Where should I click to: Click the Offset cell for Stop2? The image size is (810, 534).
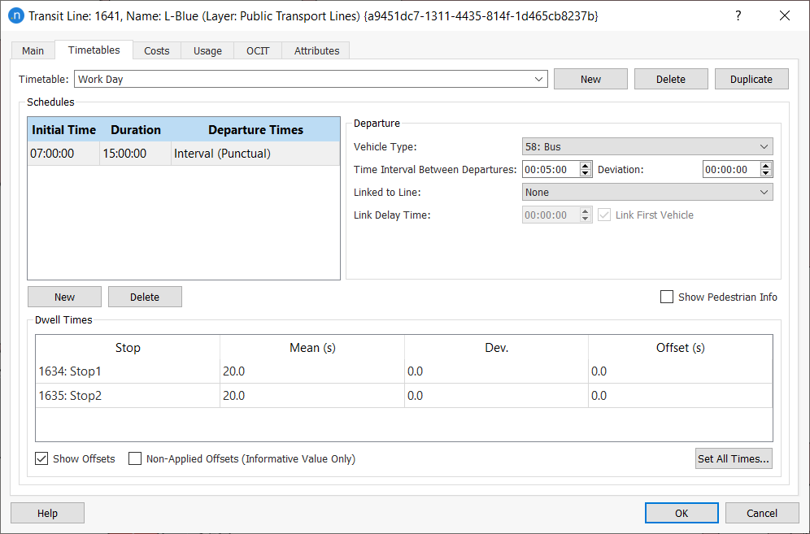coord(680,396)
